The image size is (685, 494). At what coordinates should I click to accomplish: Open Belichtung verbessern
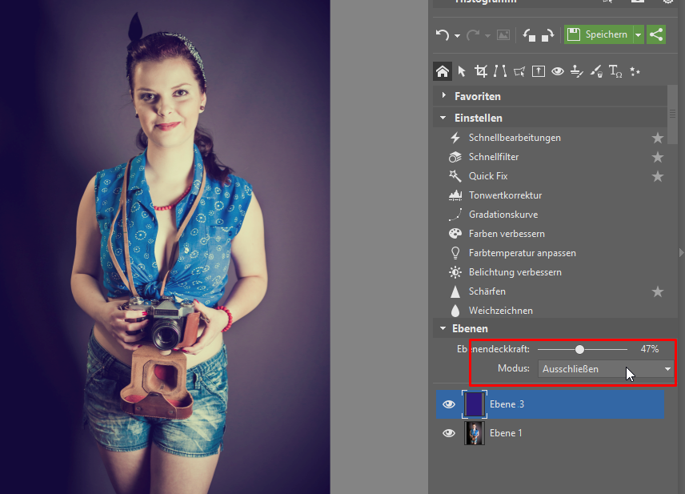[x=515, y=272]
